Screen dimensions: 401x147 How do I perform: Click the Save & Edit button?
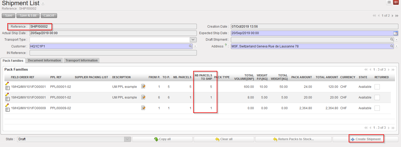coord(28,16)
